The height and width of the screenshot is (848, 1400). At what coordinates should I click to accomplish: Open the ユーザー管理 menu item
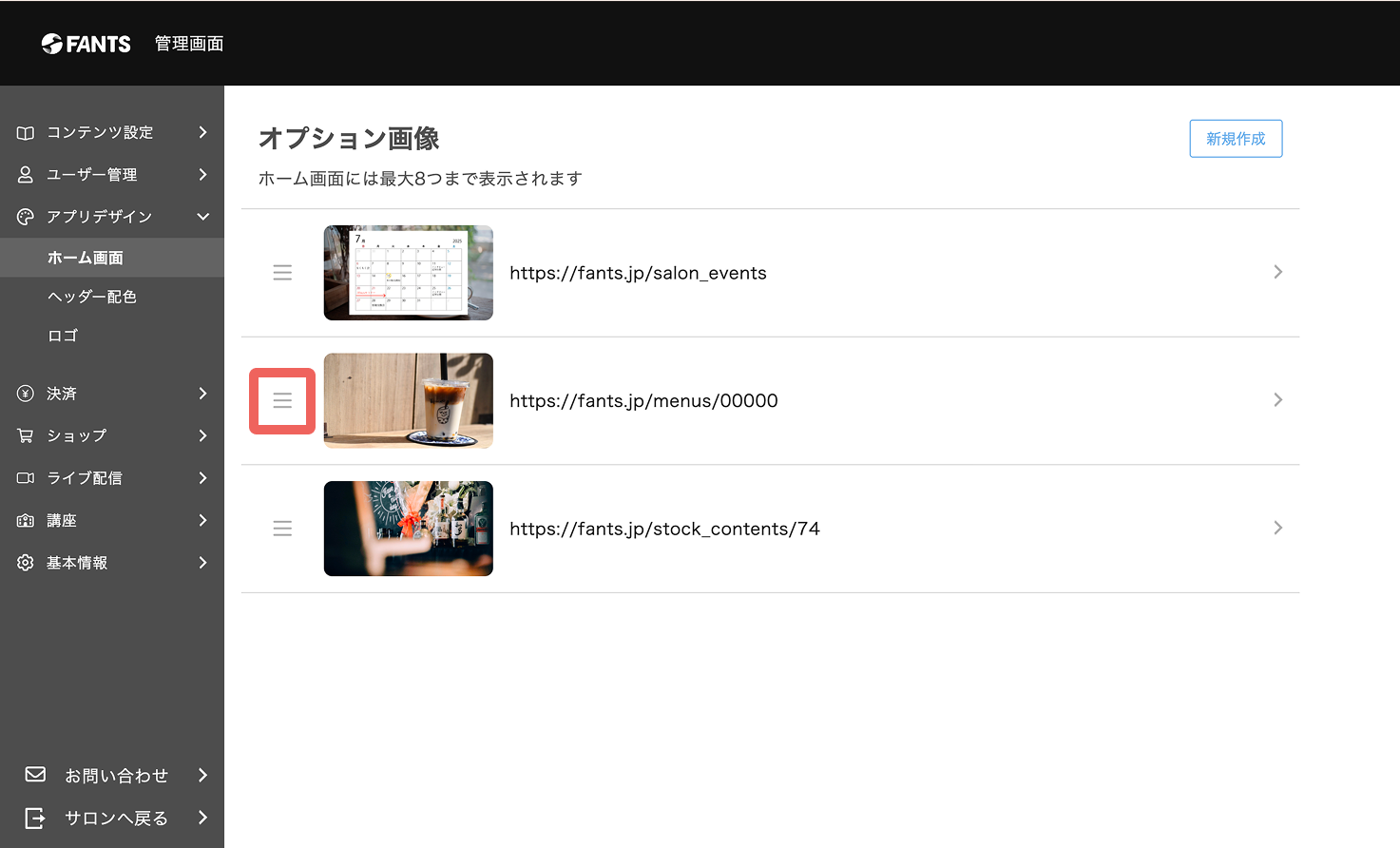click(x=112, y=175)
